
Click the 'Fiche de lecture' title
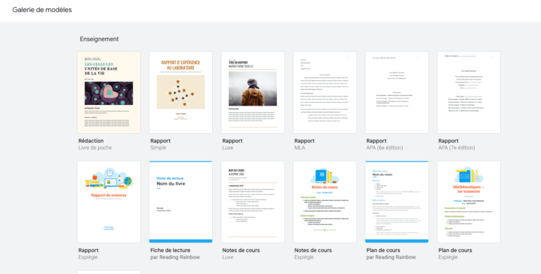pos(170,250)
